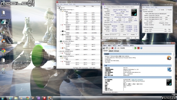Start the test with BurnInTest's green play button
Image resolution: width=177 pixels, height=100 pixels.
point(136,48)
